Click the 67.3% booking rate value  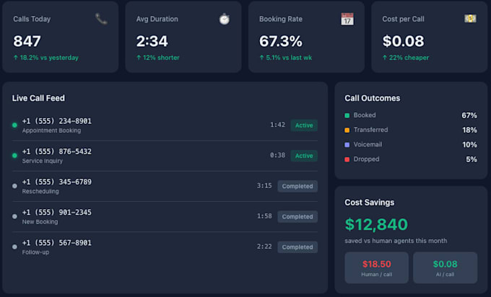(281, 41)
